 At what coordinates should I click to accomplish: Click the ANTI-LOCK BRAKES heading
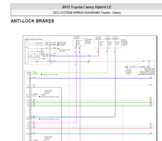coord(32,21)
